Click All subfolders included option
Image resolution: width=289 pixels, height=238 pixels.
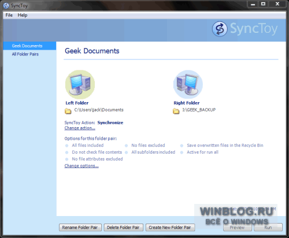click(153, 153)
